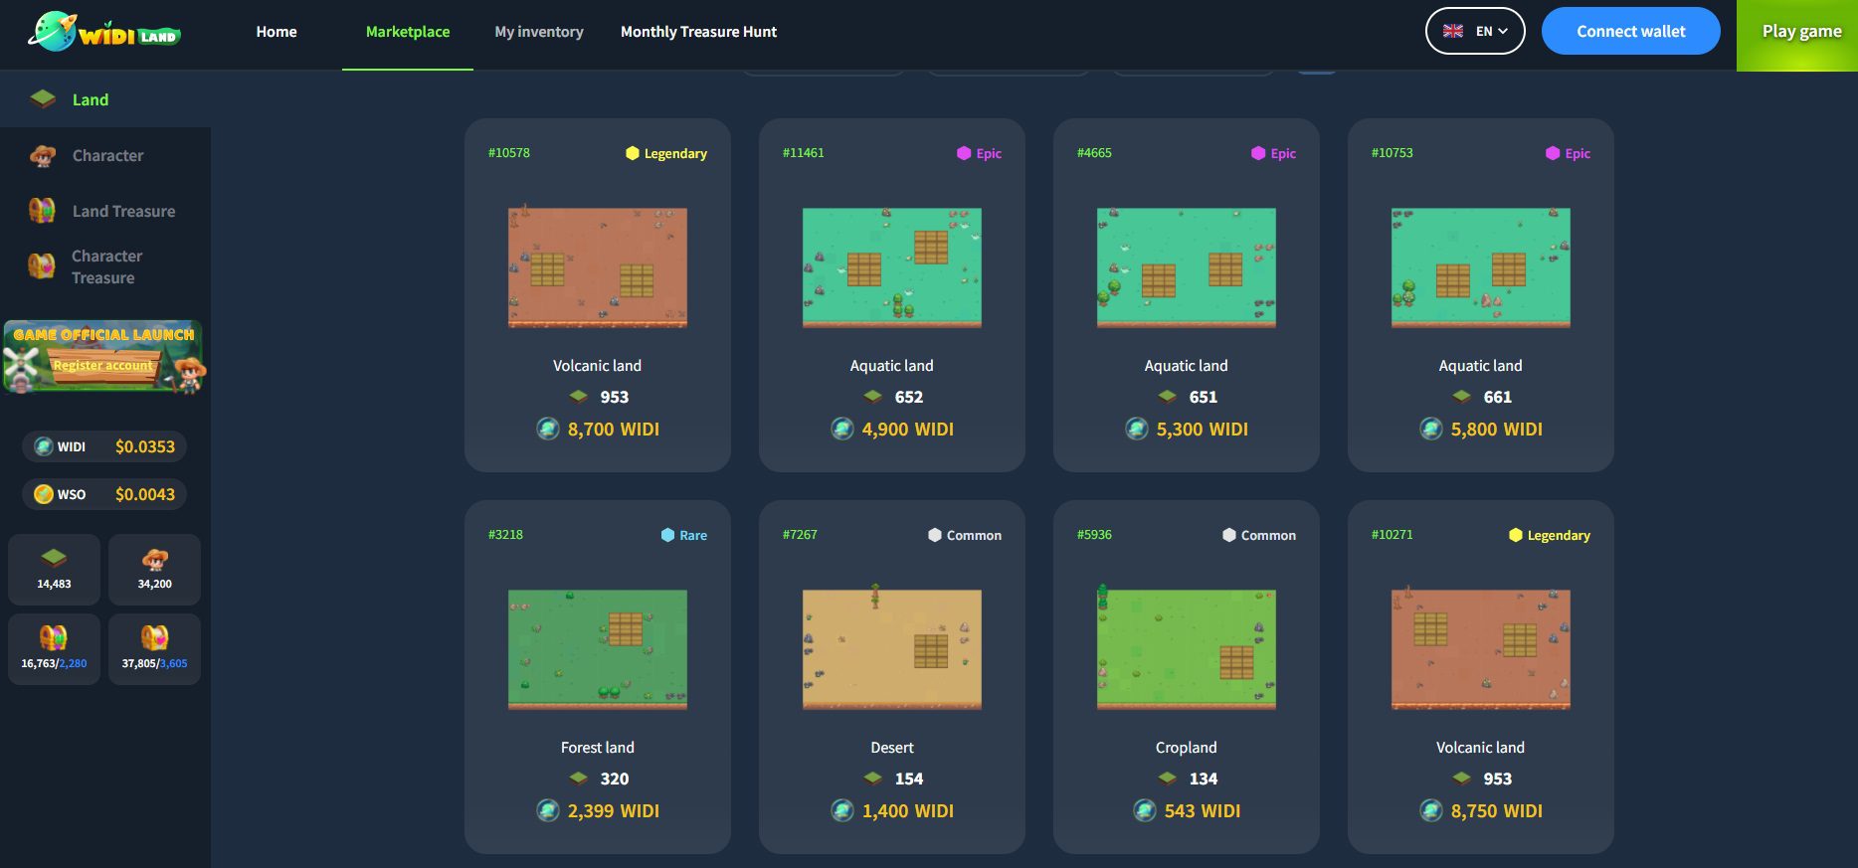The image size is (1858, 868).
Task: Click Epic badge on card #11461
Action: pos(979,153)
